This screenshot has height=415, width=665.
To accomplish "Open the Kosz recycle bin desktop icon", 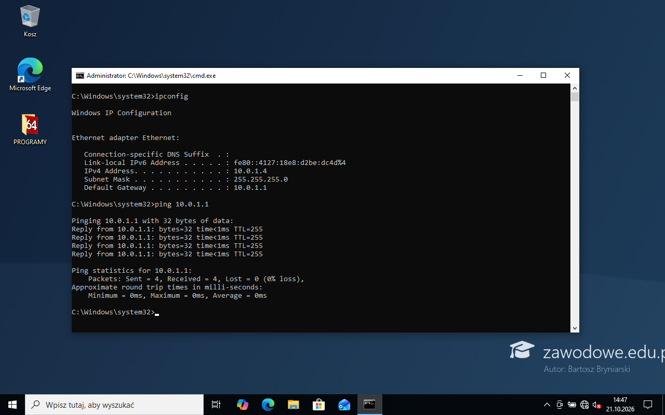I will click(30, 22).
